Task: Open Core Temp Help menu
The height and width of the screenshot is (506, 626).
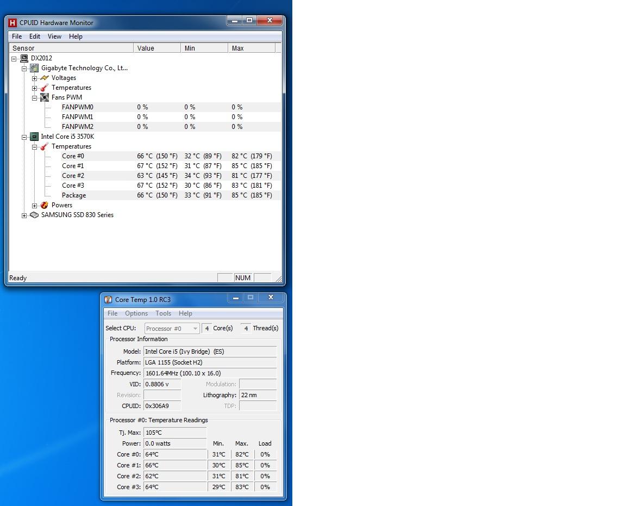Action: (x=185, y=313)
